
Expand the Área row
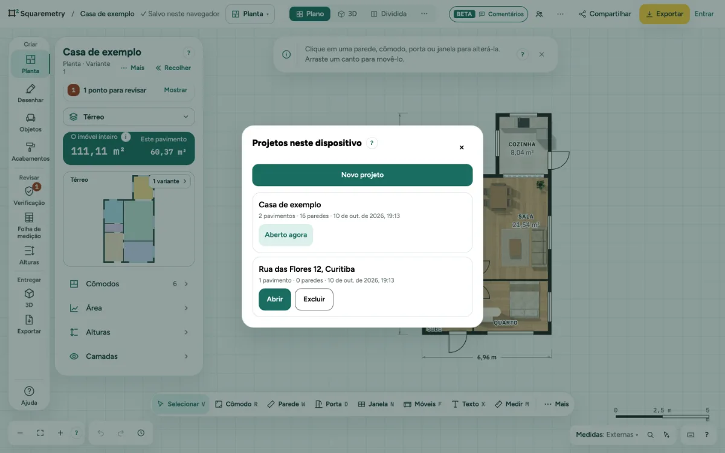129,308
